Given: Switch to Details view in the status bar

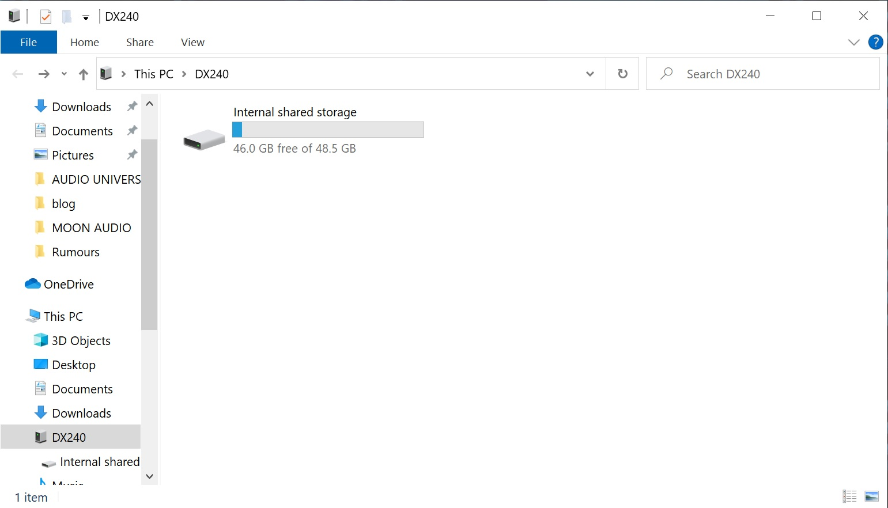Looking at the screenshot, I should click(x=849, y=496).
